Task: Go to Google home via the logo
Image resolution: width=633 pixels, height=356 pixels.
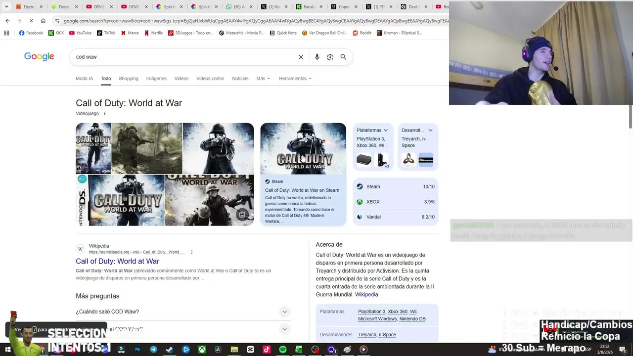Action: coord(39,57)
